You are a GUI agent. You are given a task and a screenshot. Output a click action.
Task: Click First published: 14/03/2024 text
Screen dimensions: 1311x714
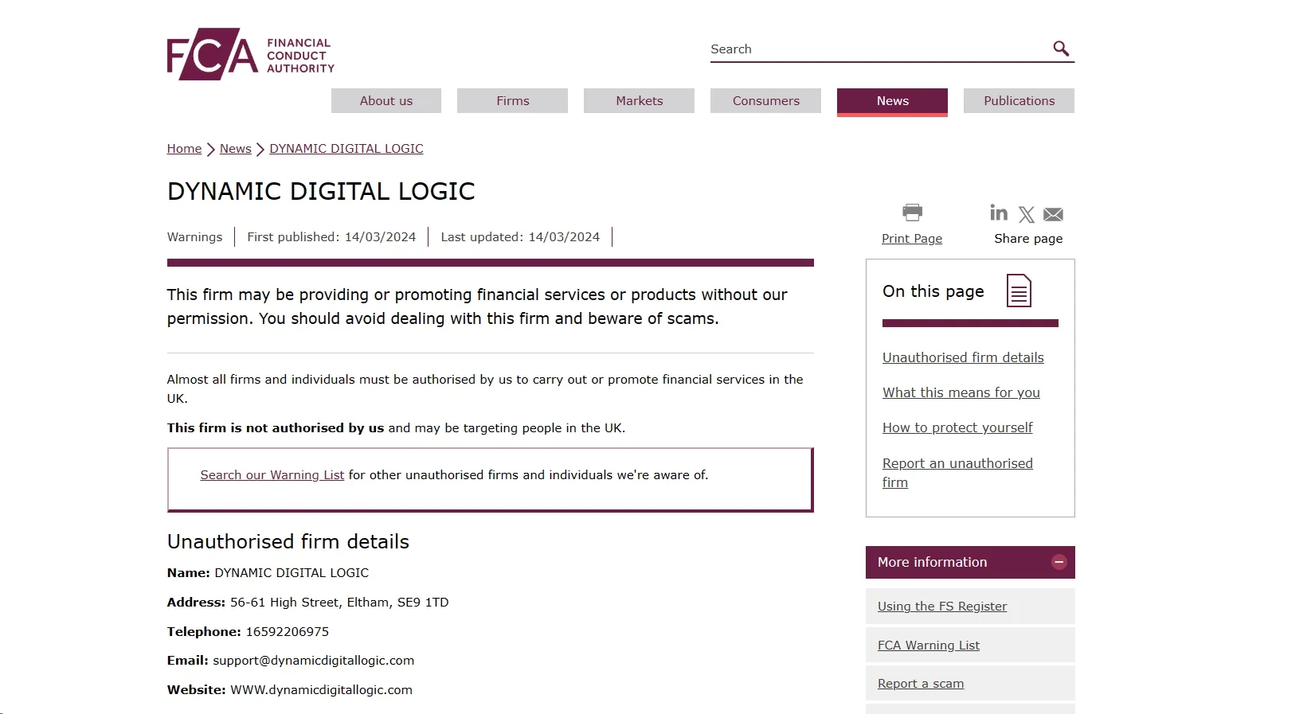(331, 237)
